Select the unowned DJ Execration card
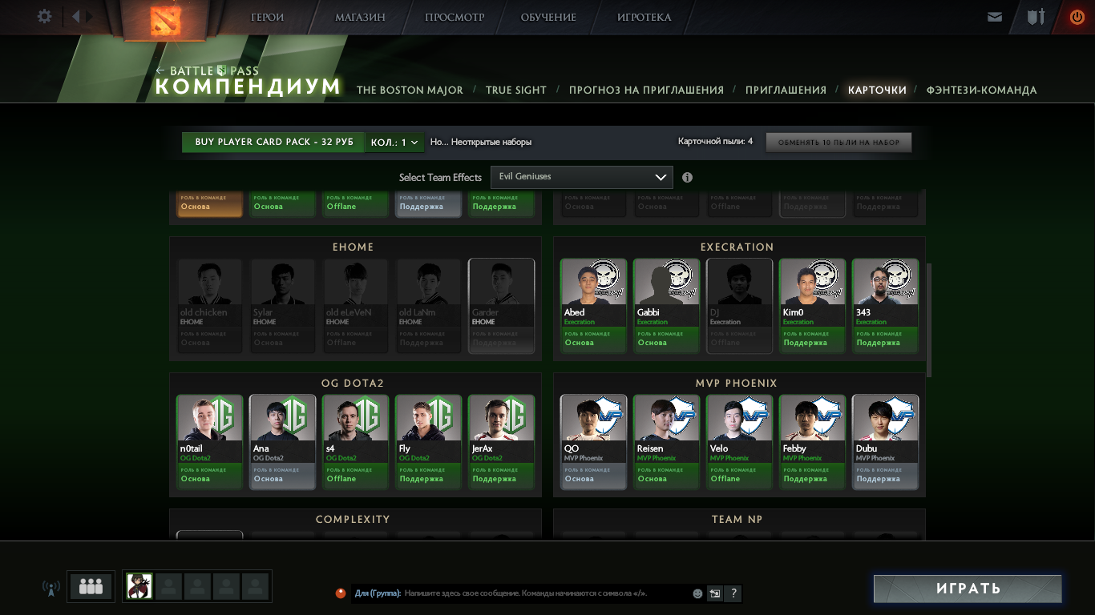The width and height of the screenshot is (1095, 615). click(739, 306)
